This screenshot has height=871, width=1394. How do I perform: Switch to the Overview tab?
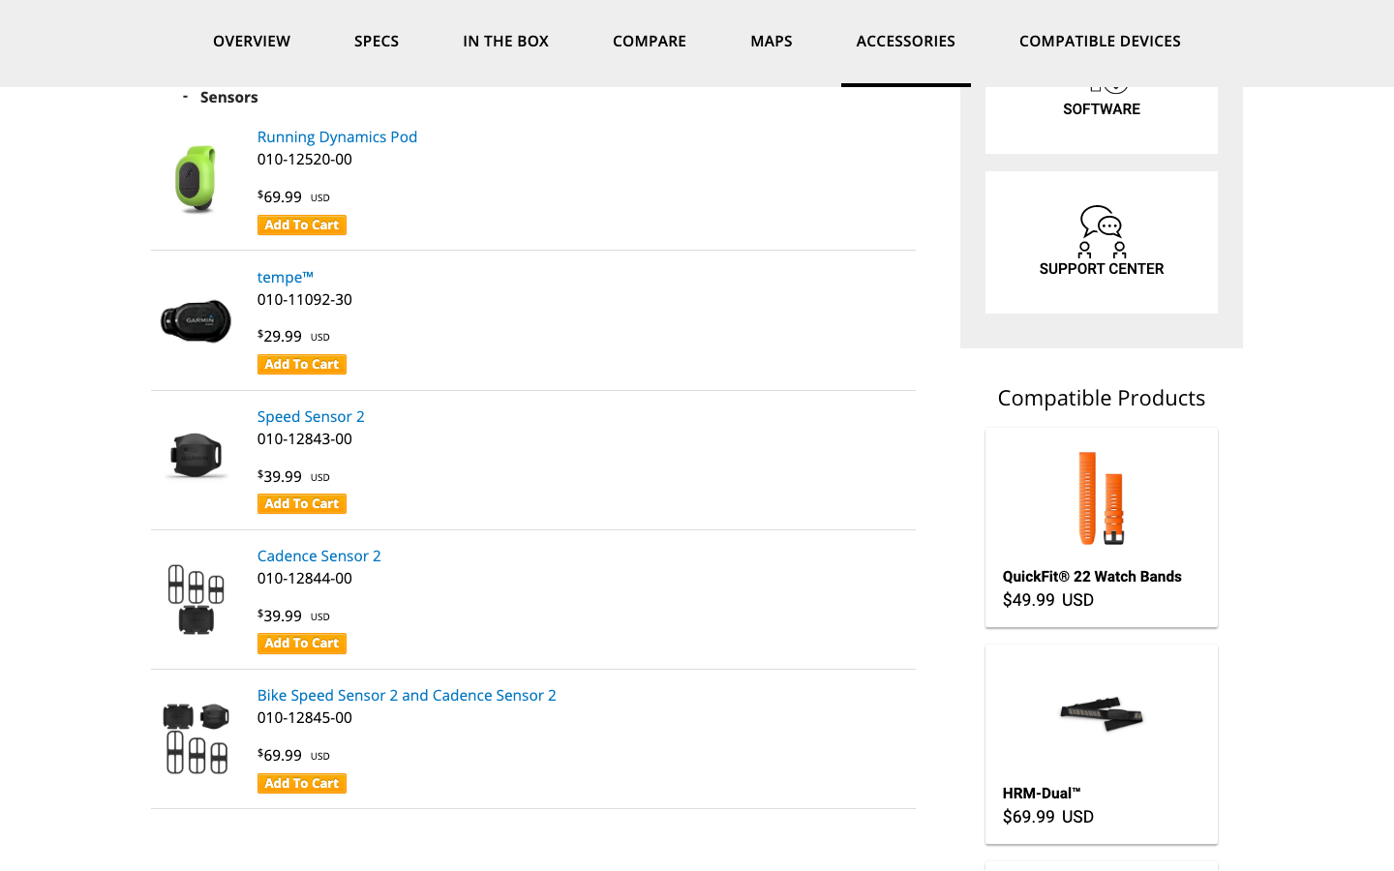coord(252,41)
